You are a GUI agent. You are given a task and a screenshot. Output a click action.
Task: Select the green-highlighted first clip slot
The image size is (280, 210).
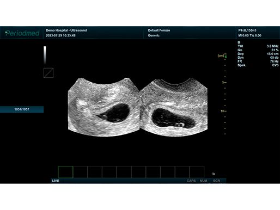click(x=65, y=172)
